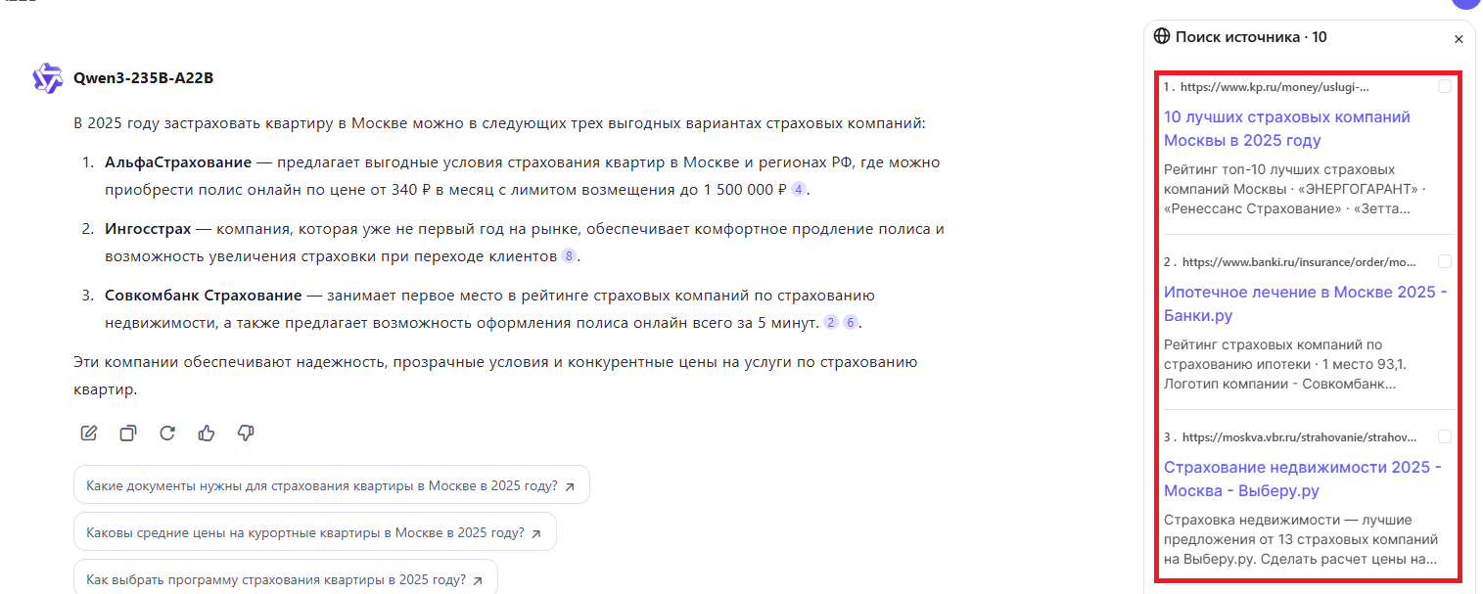Image resolution: width=1483 pixels, height=594 pixels.
Task: Click the Qwen model avatar logo
Action: [48, 78]
